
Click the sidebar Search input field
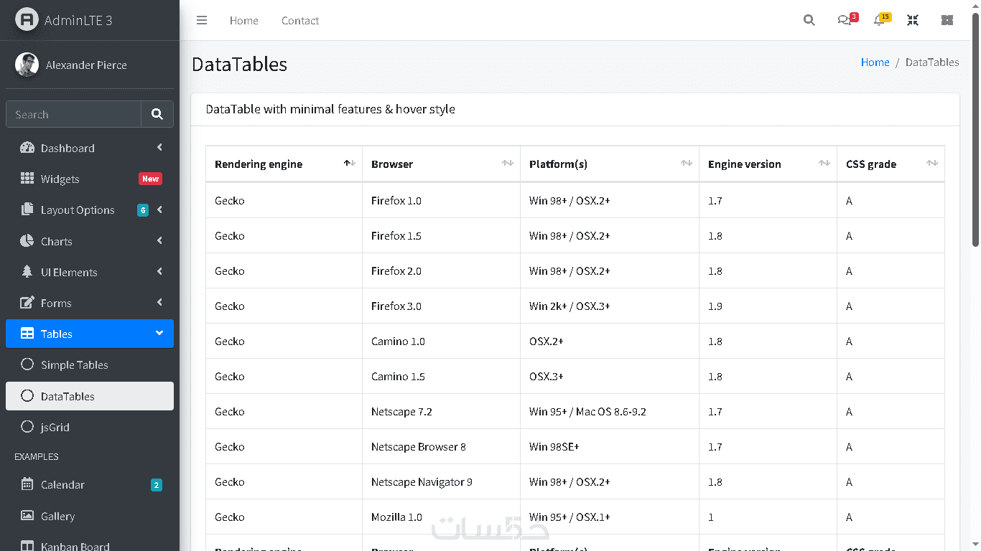click(73, 114)
